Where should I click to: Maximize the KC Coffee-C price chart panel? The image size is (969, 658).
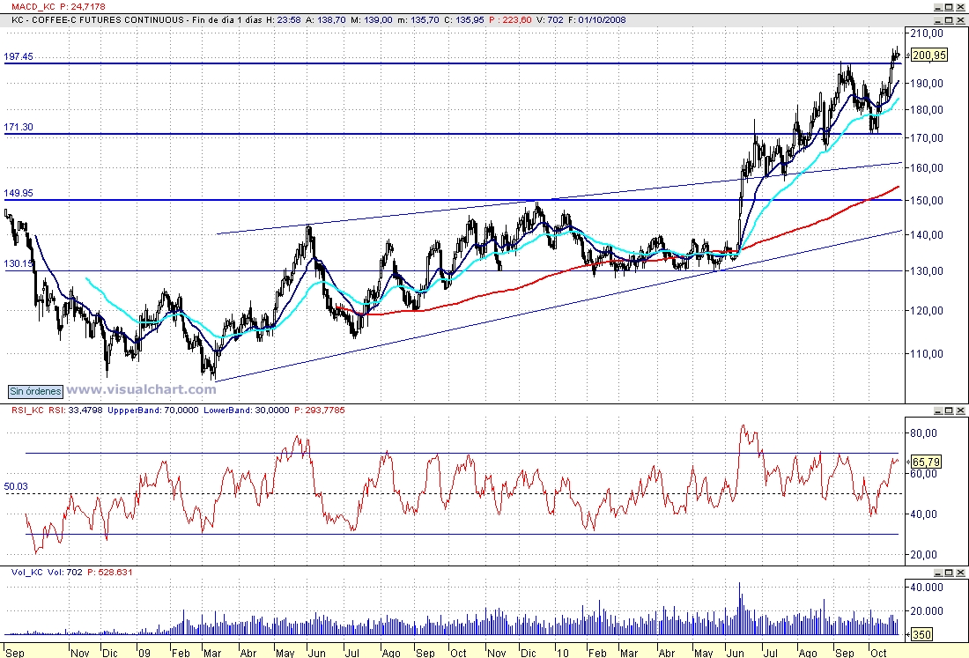coord(949,20)
